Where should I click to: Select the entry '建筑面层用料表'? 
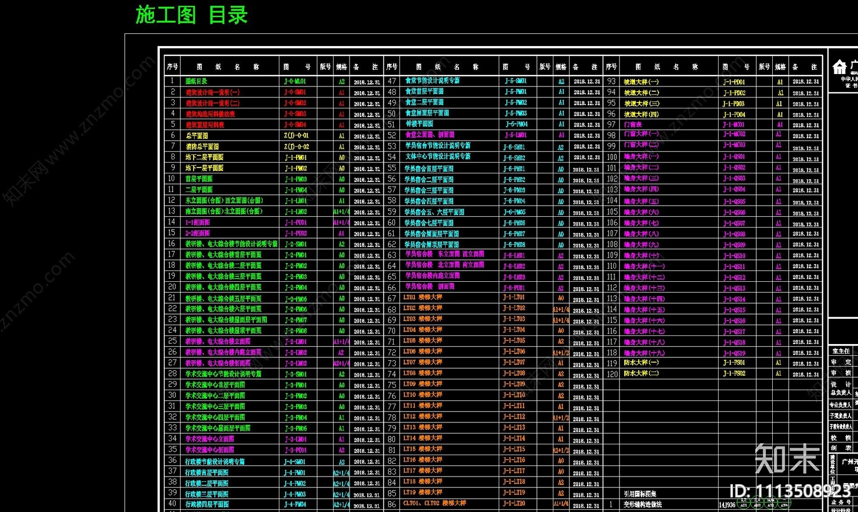click(205, 125)
